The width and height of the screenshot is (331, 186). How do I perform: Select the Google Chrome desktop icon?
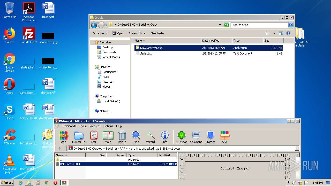(x=9, y=63)
